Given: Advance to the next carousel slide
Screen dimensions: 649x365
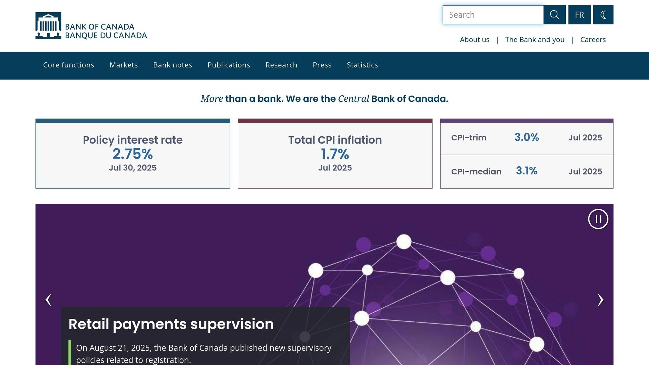Looking at the screenshot, I should point(600,300).
